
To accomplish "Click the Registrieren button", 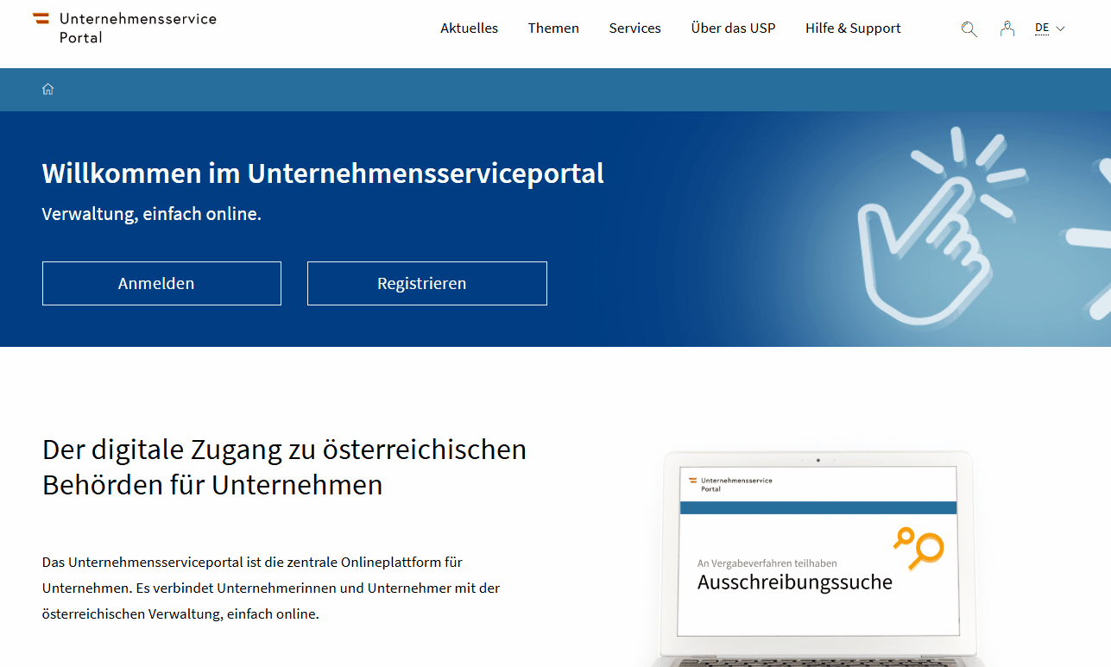I will (x=427, y=283).
